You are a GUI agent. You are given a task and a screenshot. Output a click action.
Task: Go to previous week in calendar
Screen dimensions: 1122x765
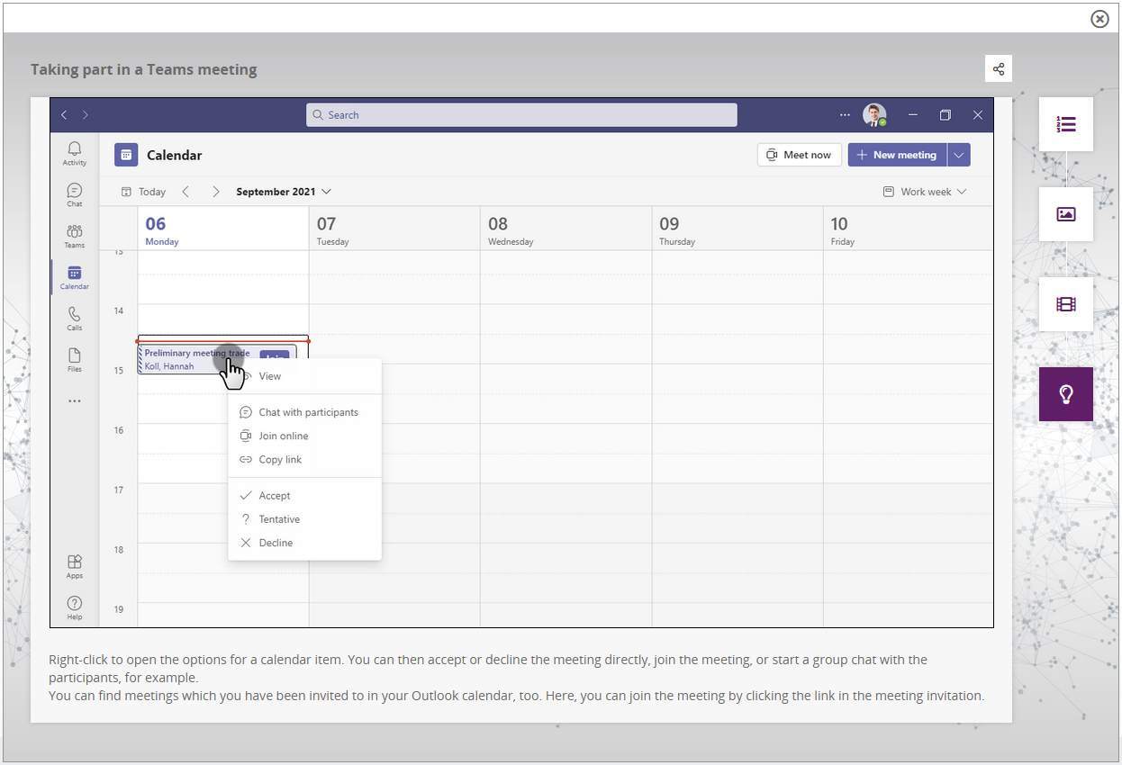pos(185,192)
